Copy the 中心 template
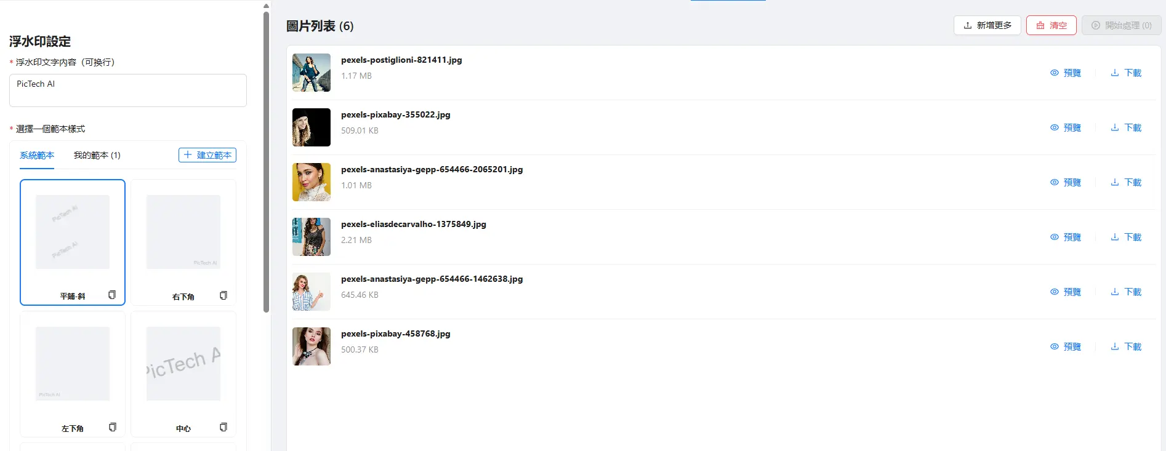Screen dimensions: 1166x451 point(223,427)
